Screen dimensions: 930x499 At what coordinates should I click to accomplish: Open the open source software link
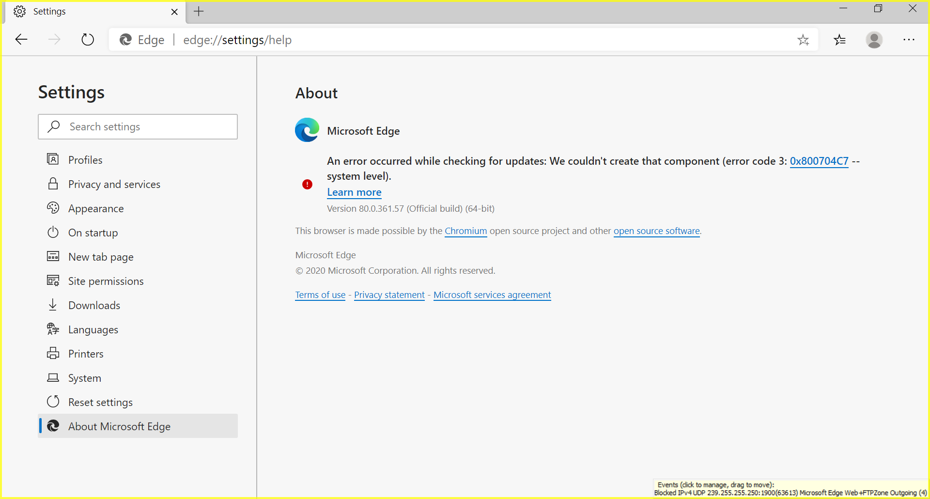pos(656,231)
